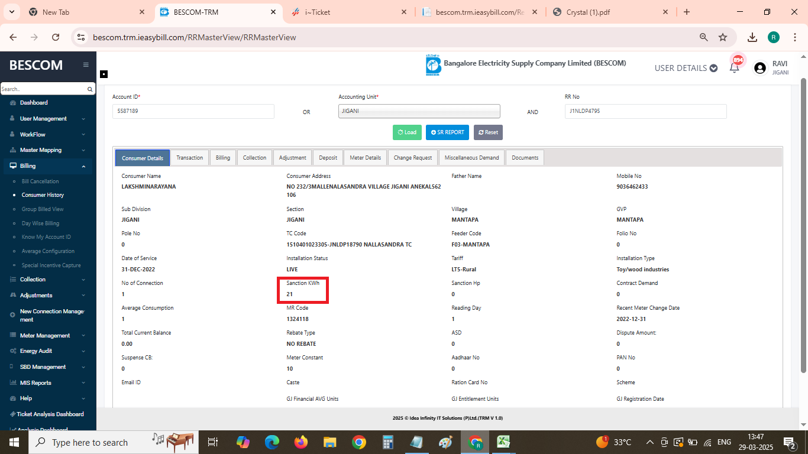Click the page vertical scrollbar
Image resolution: width=808 pixels, height=454 pixels.
coord(803,225)
